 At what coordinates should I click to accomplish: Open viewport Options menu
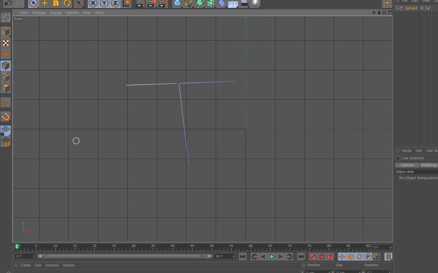(x=72, y=12)
